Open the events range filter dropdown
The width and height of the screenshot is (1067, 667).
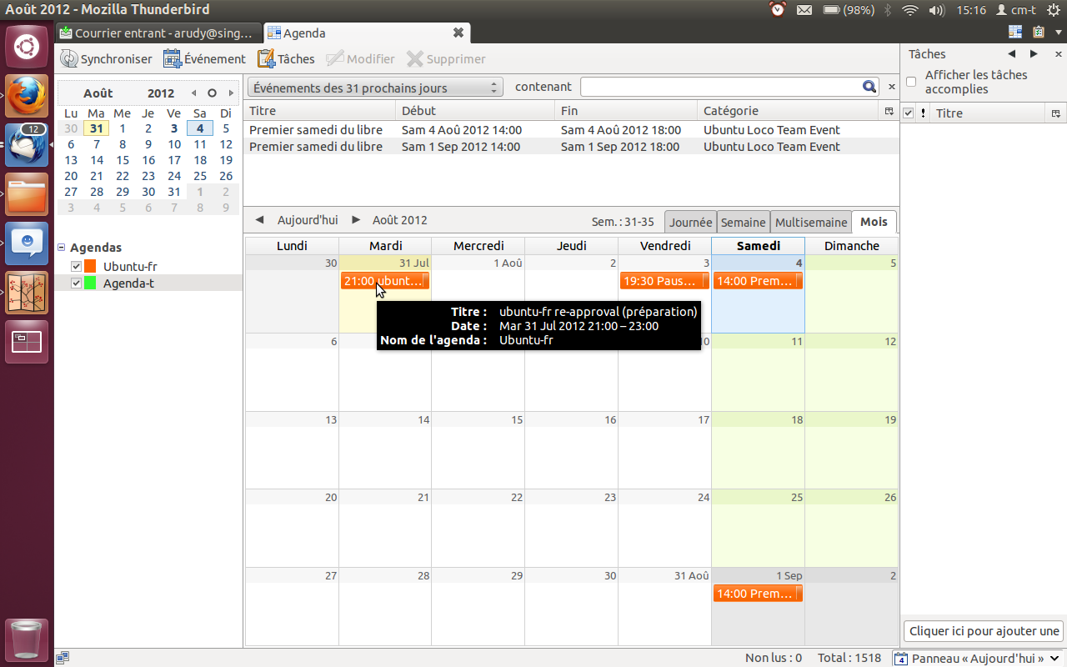(374, 88)
